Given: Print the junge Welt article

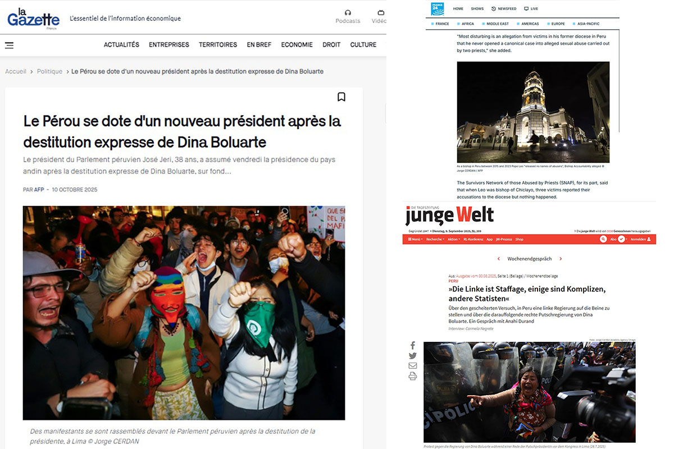Looking at the screenshot, I should pos(413,376).
